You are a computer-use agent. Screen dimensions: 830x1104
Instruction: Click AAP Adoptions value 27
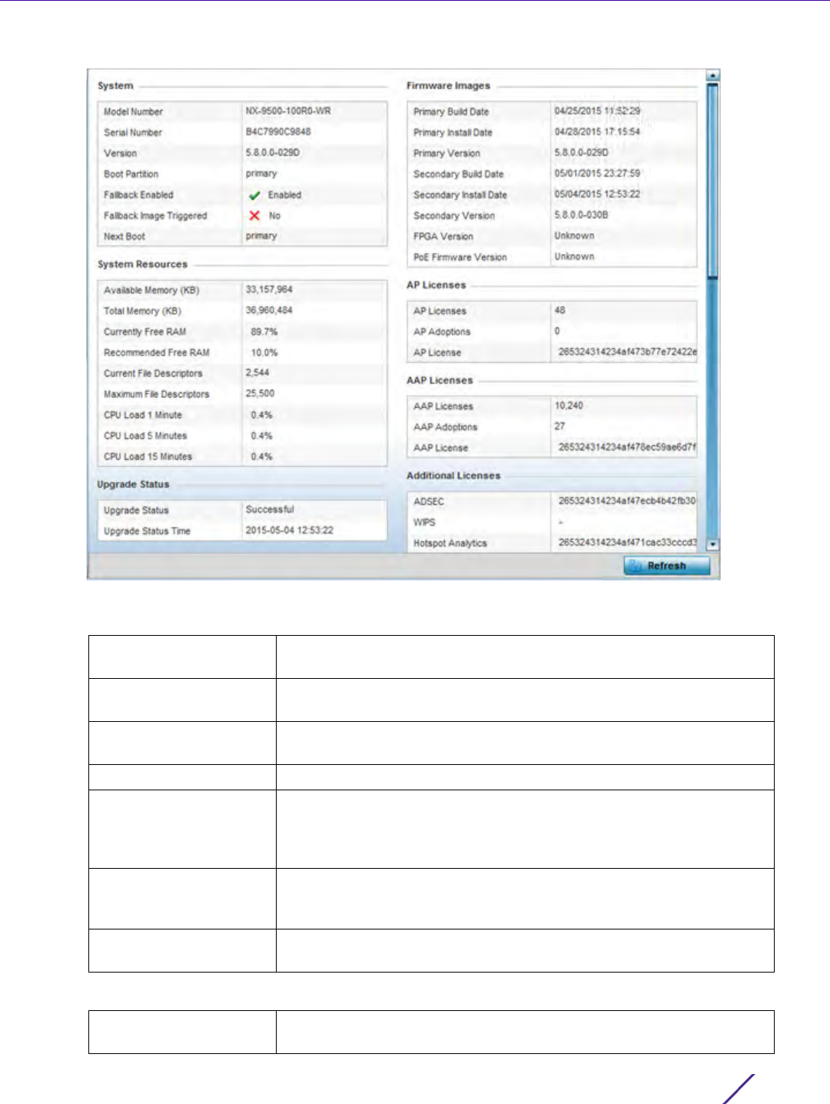[x=559, y=427]
